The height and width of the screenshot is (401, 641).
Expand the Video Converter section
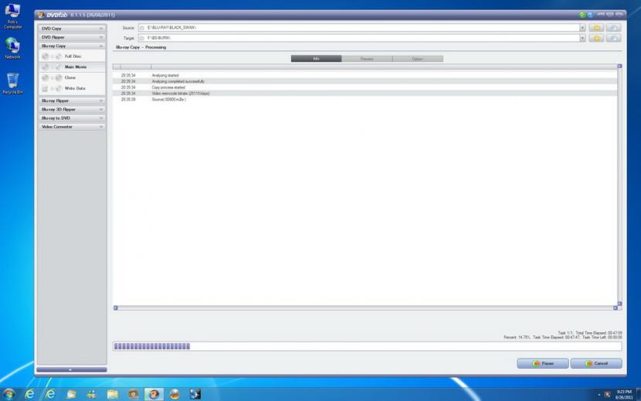coord(72,127)
